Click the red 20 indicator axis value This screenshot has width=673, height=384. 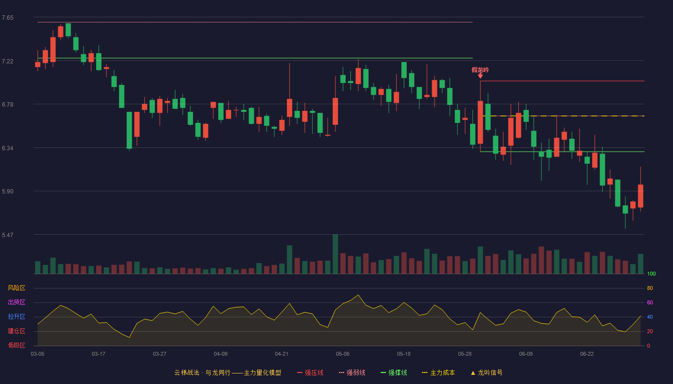[650, 331]
